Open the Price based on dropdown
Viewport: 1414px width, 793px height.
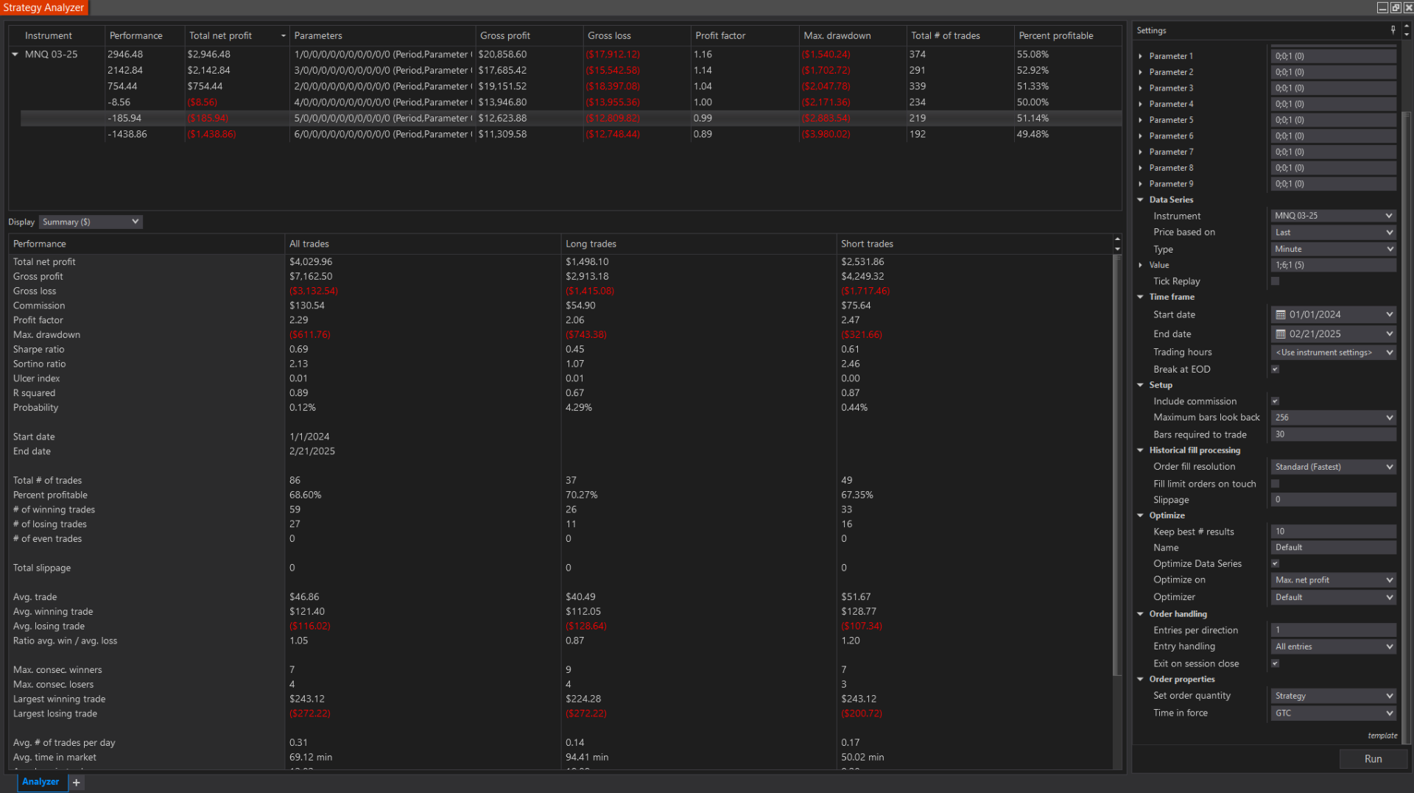point(1334,232)
